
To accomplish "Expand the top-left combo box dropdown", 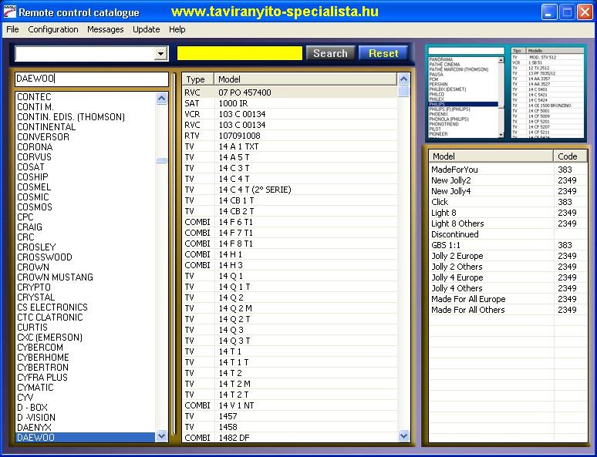I will [161, 54].
